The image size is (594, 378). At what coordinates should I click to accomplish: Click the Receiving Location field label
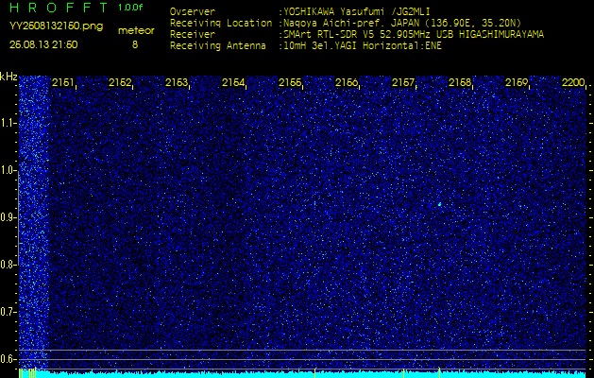coord(221,23)
